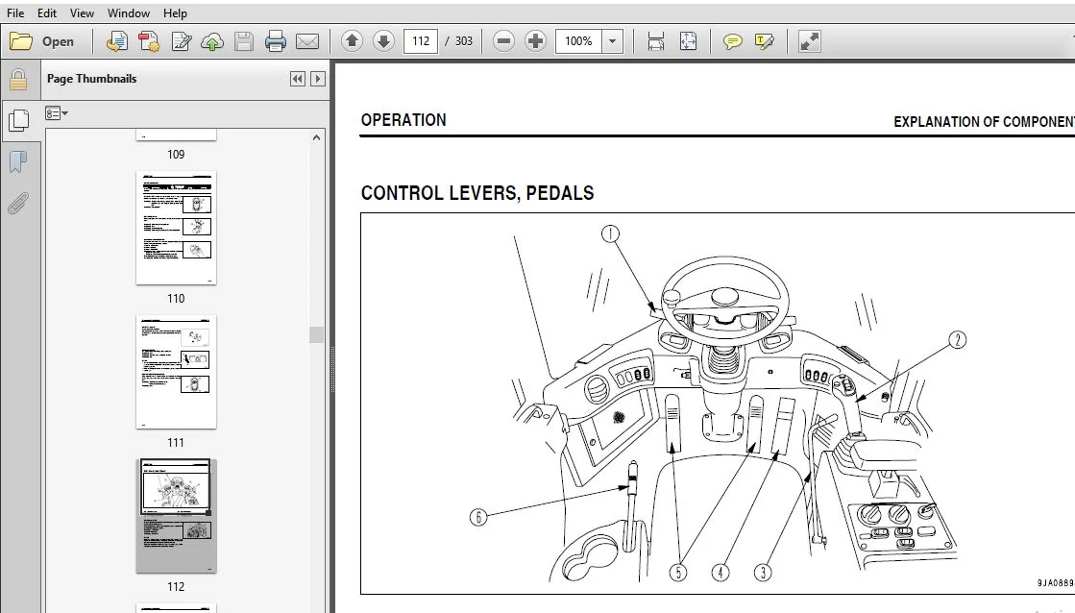The height and width of the screenshot is (613, 1075).
Task: Select the page 111 thumbnail
Action: (x=176, y=372)
